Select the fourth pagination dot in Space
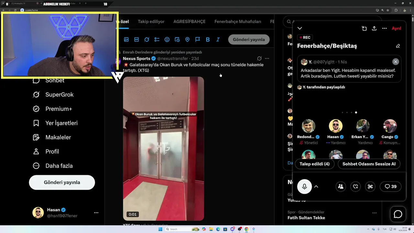 click(x=356, y=113)
